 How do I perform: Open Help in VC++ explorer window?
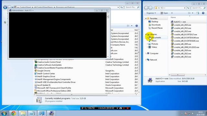(x=203, y=13)
